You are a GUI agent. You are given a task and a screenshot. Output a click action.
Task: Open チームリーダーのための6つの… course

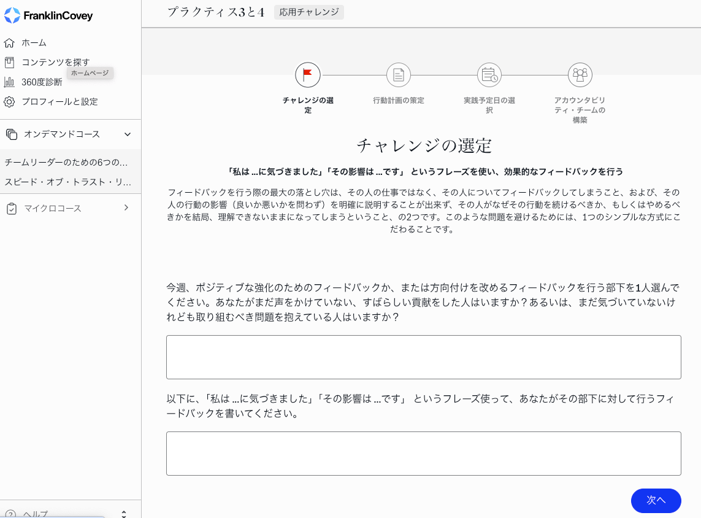66,163
